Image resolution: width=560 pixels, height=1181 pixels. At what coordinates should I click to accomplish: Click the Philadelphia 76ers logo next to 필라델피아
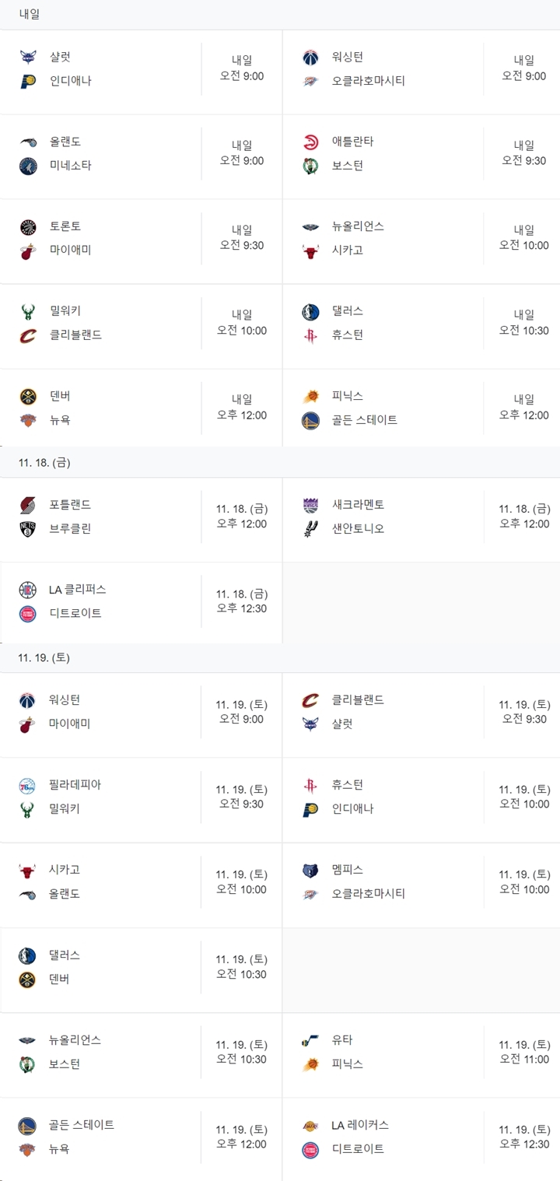[x=28, y=785]
